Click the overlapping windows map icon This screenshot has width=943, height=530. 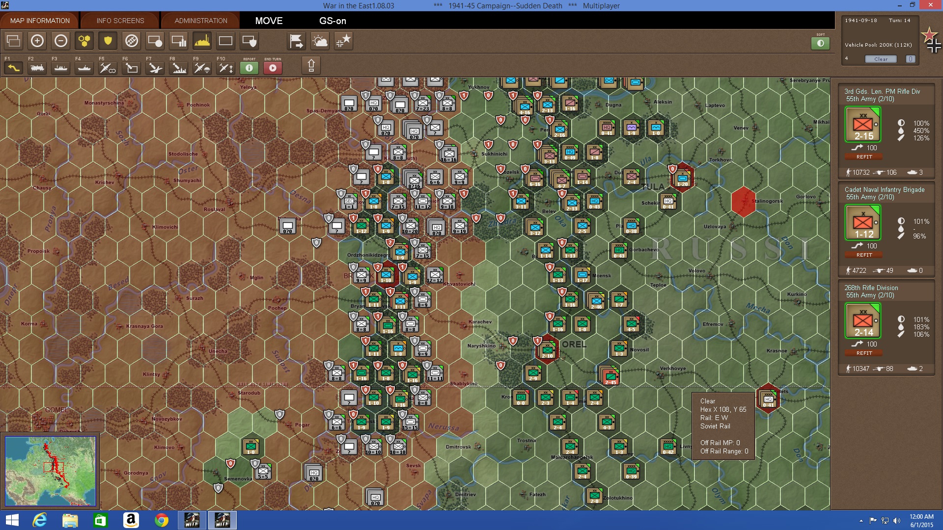click(x=14, y=41)
